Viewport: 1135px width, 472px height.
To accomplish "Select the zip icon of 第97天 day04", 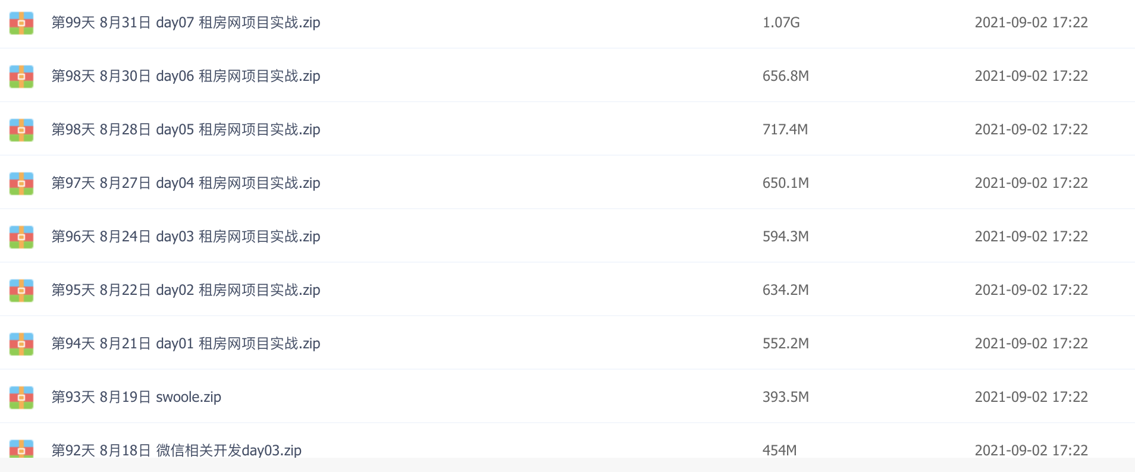I will (21, 183).
